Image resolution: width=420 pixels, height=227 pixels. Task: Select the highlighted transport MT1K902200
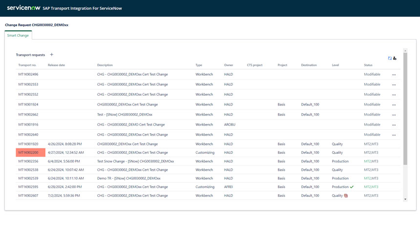click(x=31, y=153)
